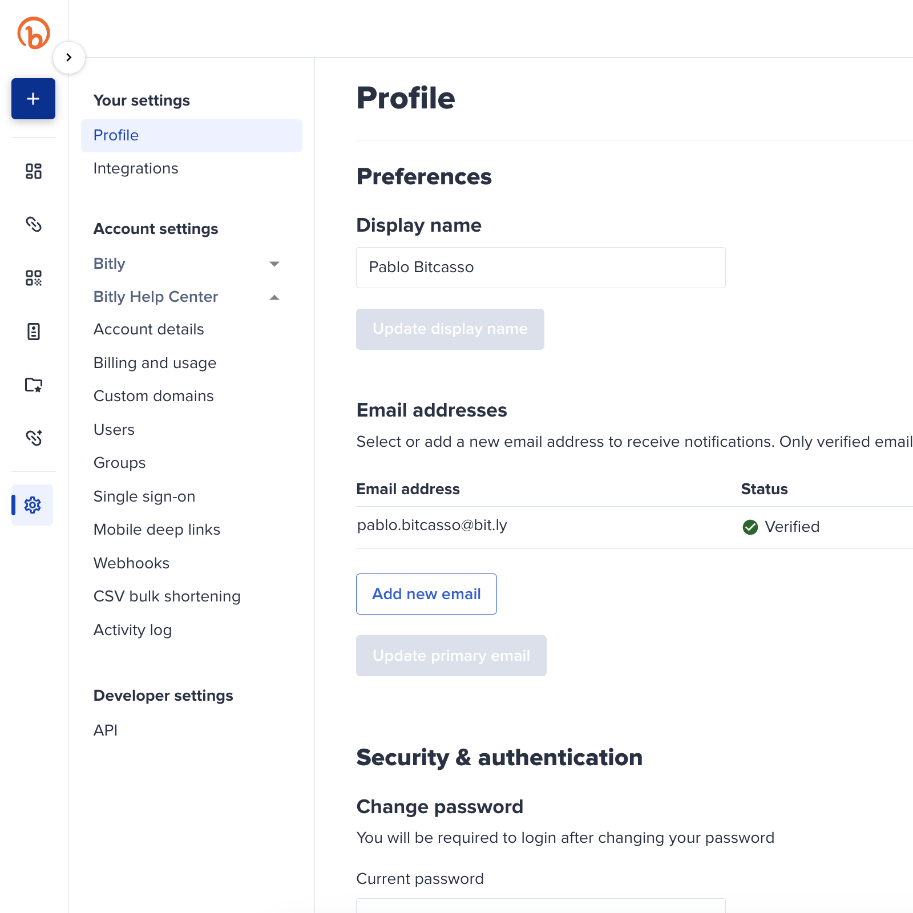The width and height of the screenshot is (913, 913).
Task: Expand the Bitly account dropdown arrow
Action: coord(274,264)
